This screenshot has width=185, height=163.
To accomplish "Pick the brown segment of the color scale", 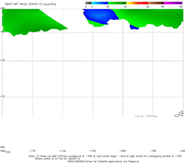I will [156, 3].
